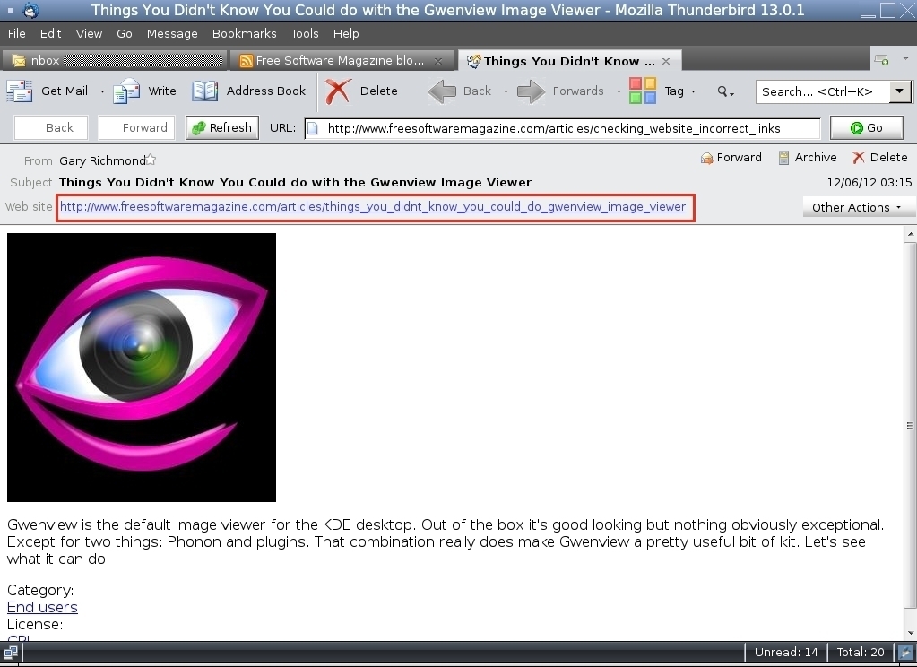
Task: Click Forward in the message header
Action: (731, 158)
